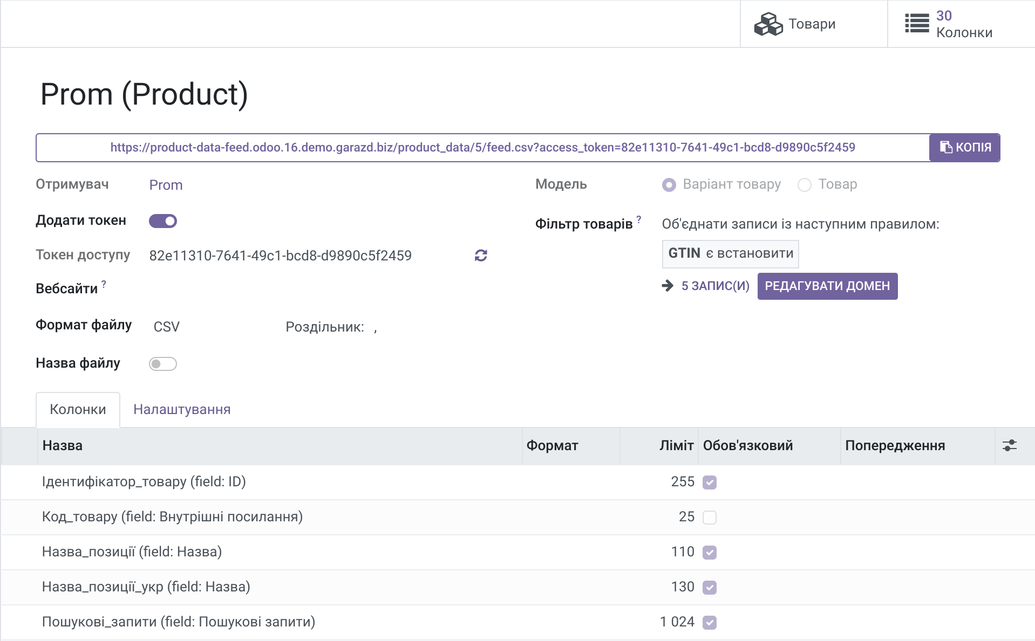Screen dimensions: 1035x641
Task: Click the Колонки list icon
Action: point(916,24)
